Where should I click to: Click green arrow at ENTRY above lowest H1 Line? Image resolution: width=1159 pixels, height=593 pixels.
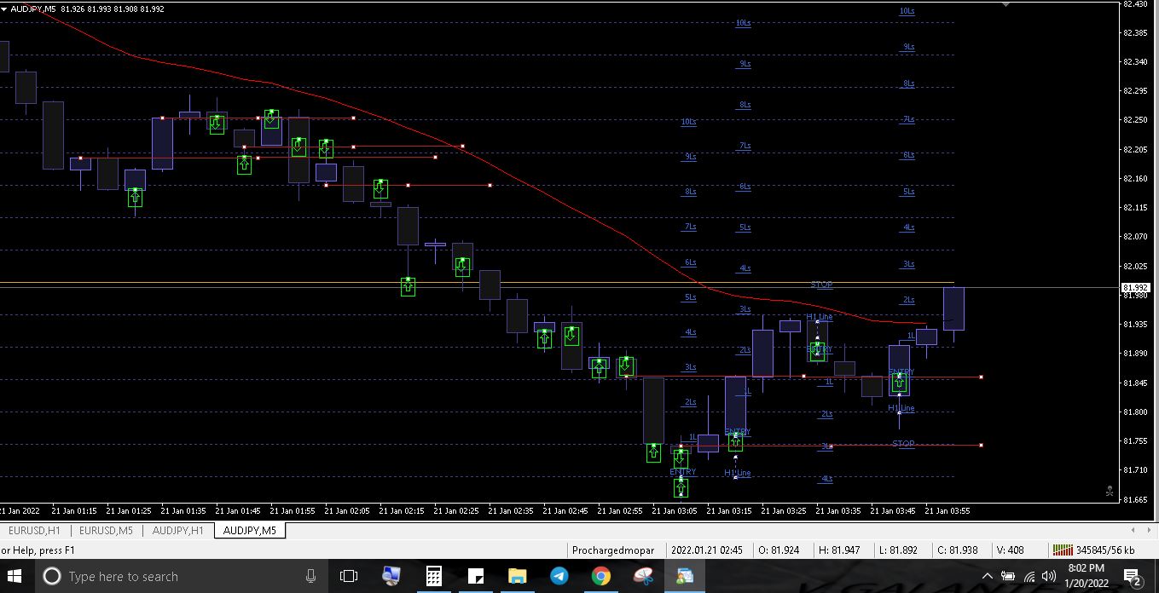[x=735, y=442]
